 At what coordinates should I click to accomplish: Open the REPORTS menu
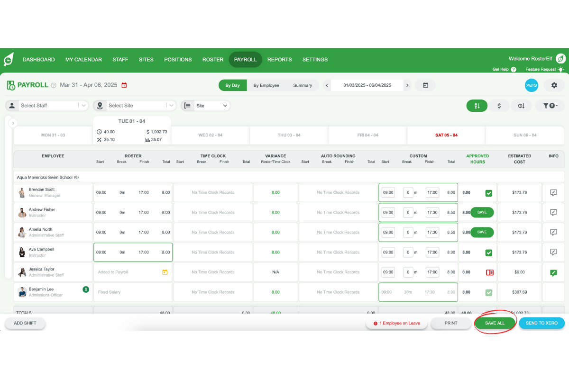point(279,59)
